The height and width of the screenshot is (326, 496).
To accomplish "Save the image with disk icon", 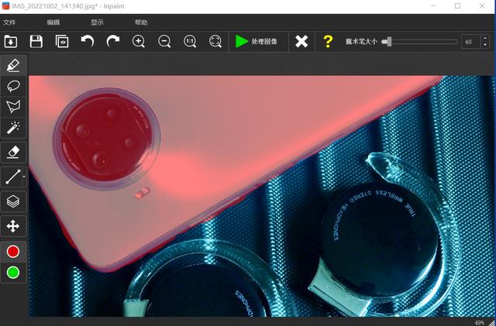I will point(36,41).
